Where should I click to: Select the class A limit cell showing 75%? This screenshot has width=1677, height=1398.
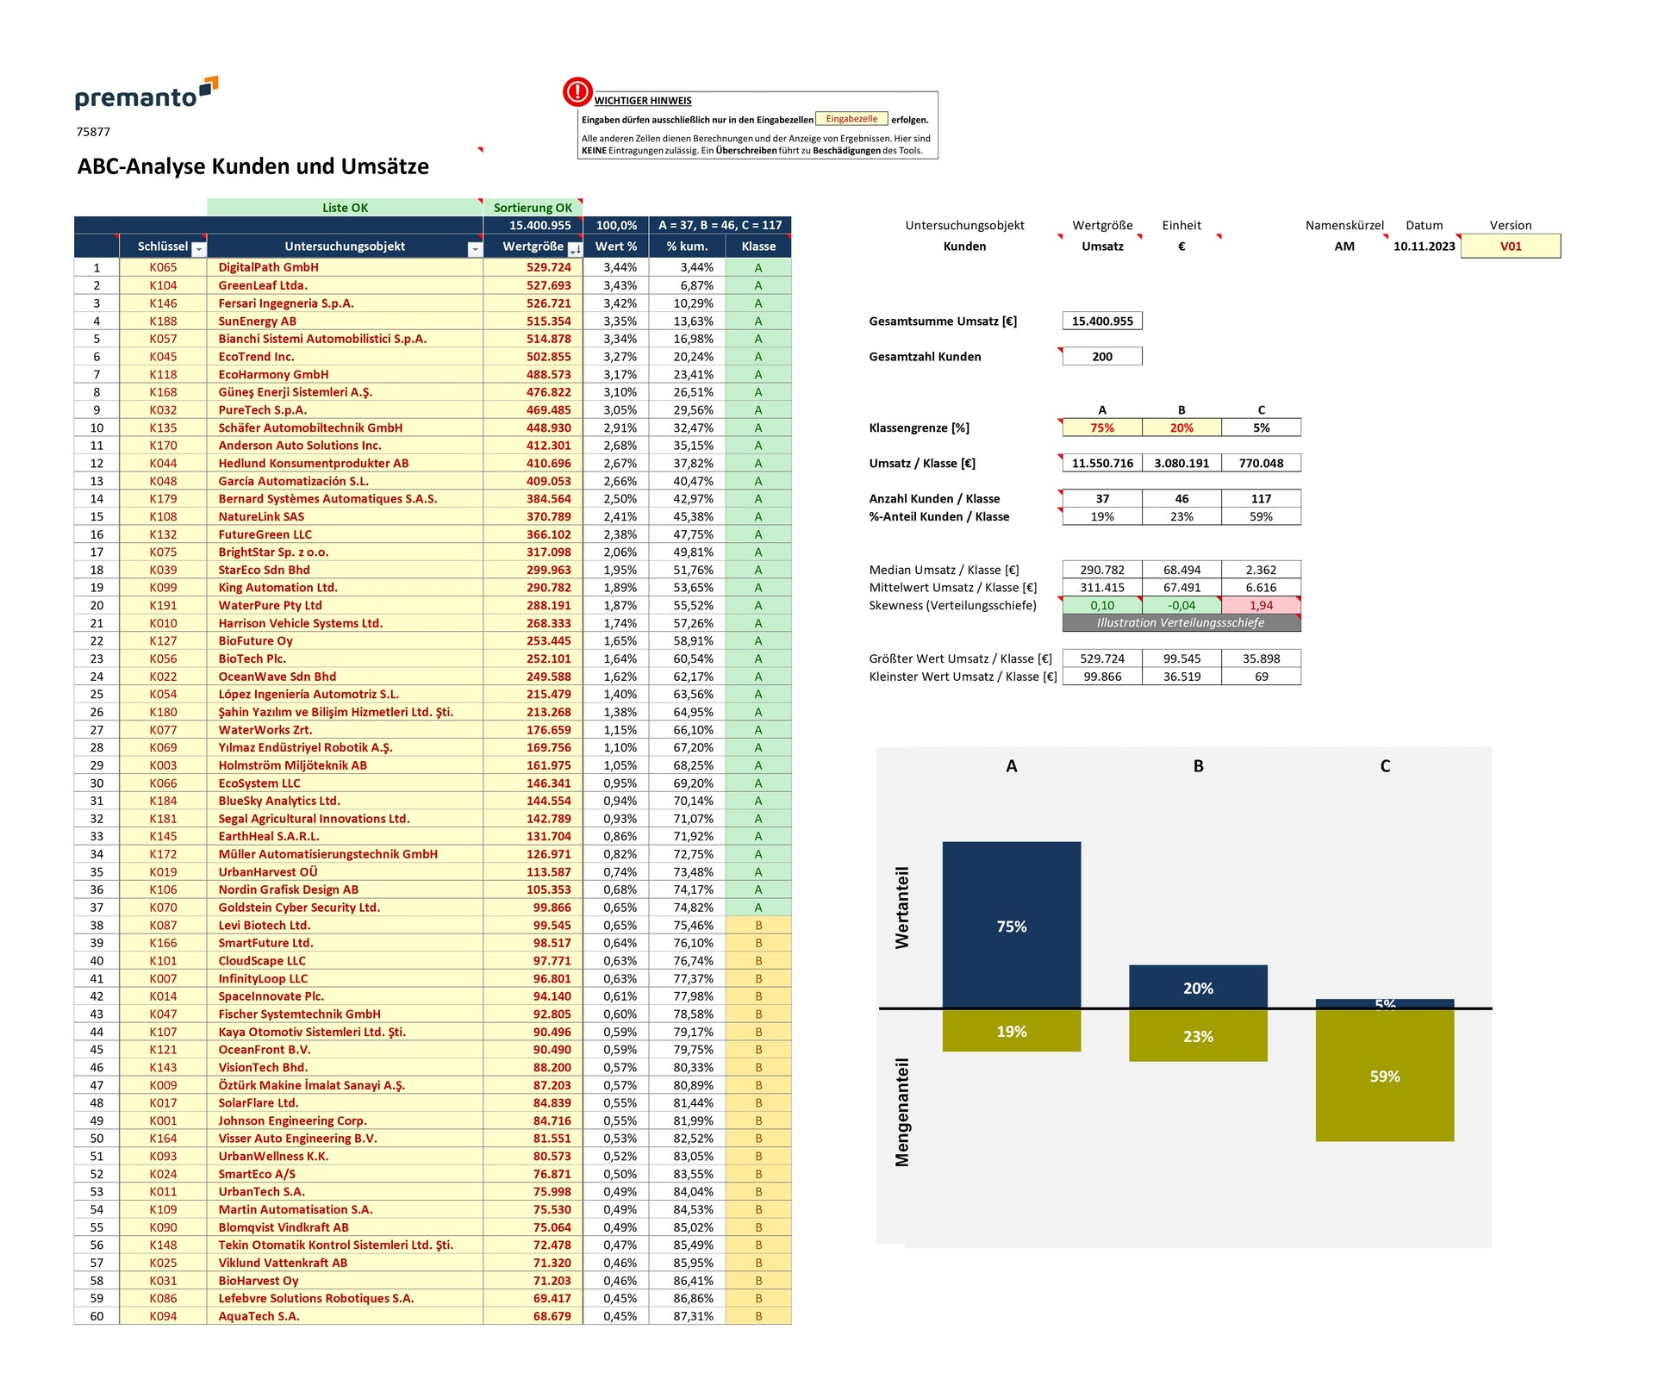point(1102,428)
